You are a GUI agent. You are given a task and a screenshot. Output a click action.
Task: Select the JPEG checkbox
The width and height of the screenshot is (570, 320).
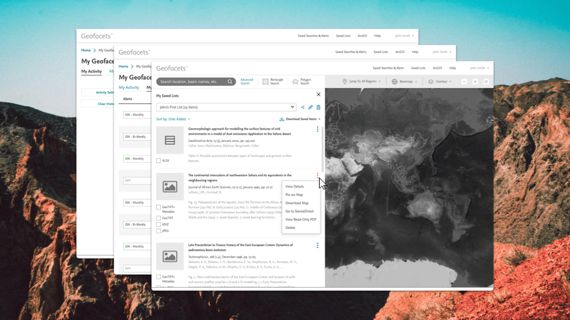click(158, 231)
